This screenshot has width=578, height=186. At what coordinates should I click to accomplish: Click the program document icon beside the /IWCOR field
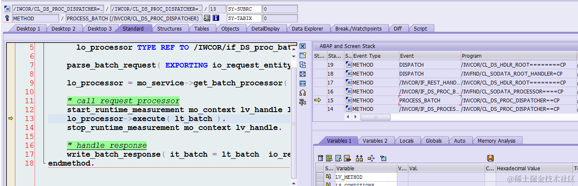[7, 9]
